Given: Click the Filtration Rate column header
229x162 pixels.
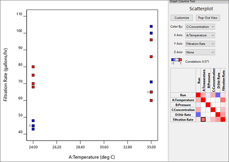Looking at the screenshot, I should tap(223, 81).
